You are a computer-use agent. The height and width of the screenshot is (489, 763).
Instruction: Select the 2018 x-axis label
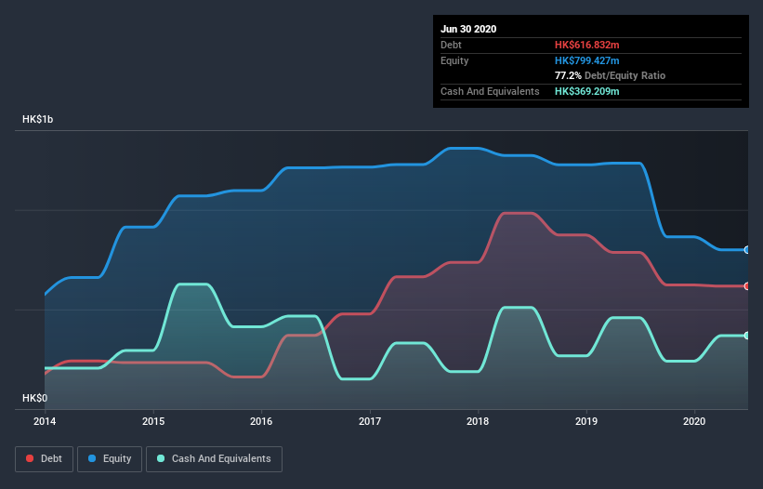[x=478, y=421]
